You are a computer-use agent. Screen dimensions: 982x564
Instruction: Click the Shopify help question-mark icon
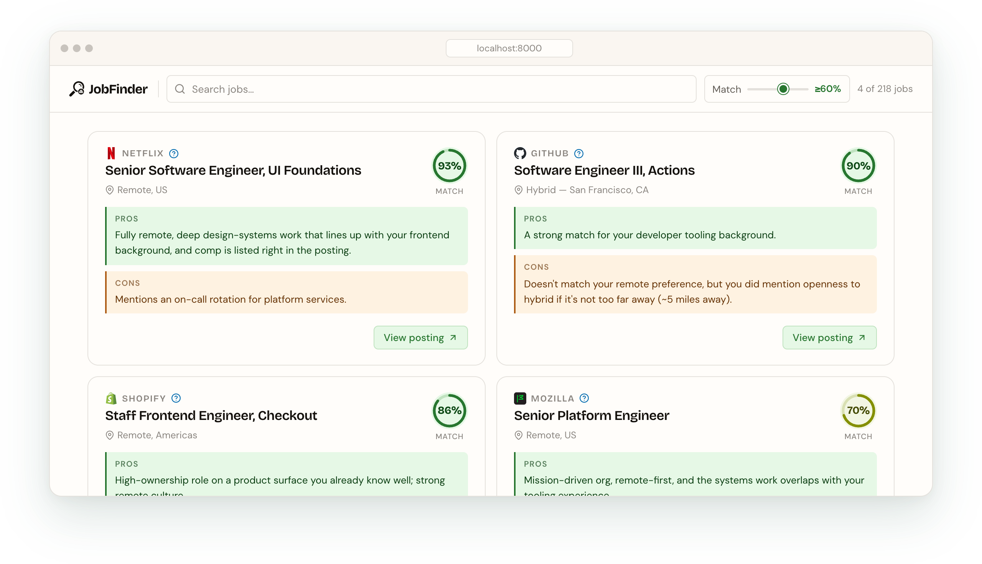point(176,398)
